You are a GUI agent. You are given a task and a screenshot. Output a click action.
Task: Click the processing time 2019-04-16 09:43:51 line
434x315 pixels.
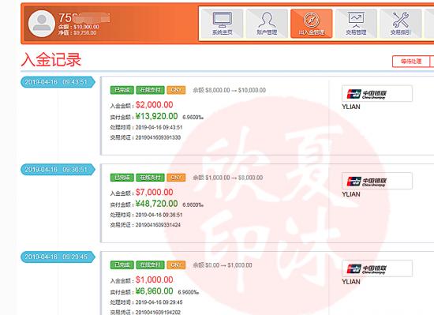[147, 128]
